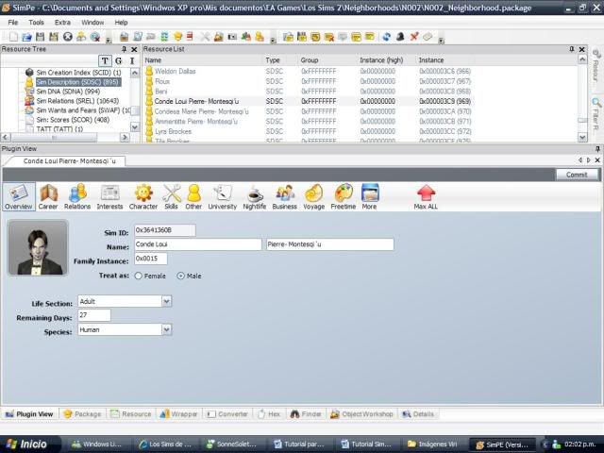The image size is (604, 453).
Task: Open the Extra menu
Action: tap(62, 23)
